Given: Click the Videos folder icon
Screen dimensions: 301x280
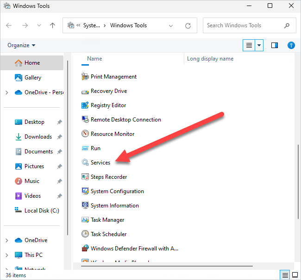Looking at the screenshot, I should (19, 196).
